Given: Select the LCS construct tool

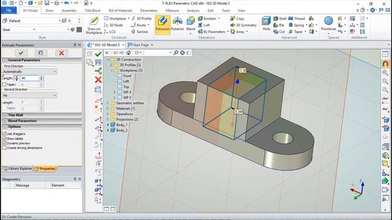Looking at the screenshot, I should tap(110, 32).
